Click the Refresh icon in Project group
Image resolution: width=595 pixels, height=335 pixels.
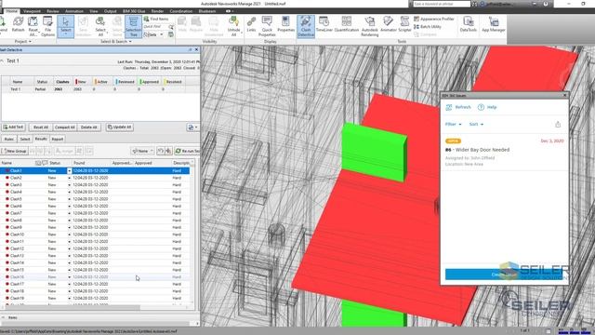18,25
